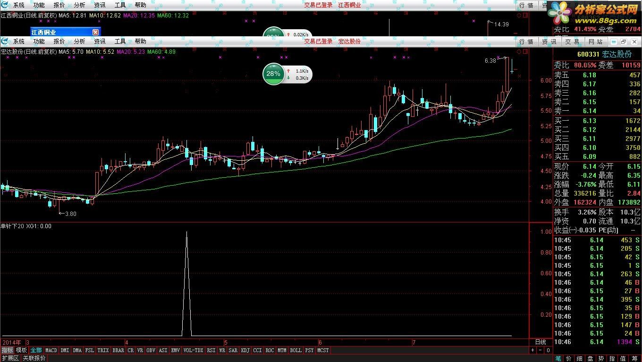Image resolution: width=642 pixels, height=362 pixels.
Task: Switch indicator to MCST
Action: point(323,350)
